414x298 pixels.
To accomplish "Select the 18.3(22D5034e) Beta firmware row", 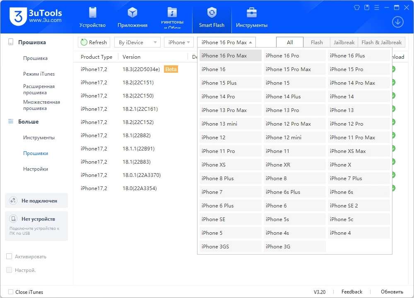I will pyautogui.click(x=135, y=69).
